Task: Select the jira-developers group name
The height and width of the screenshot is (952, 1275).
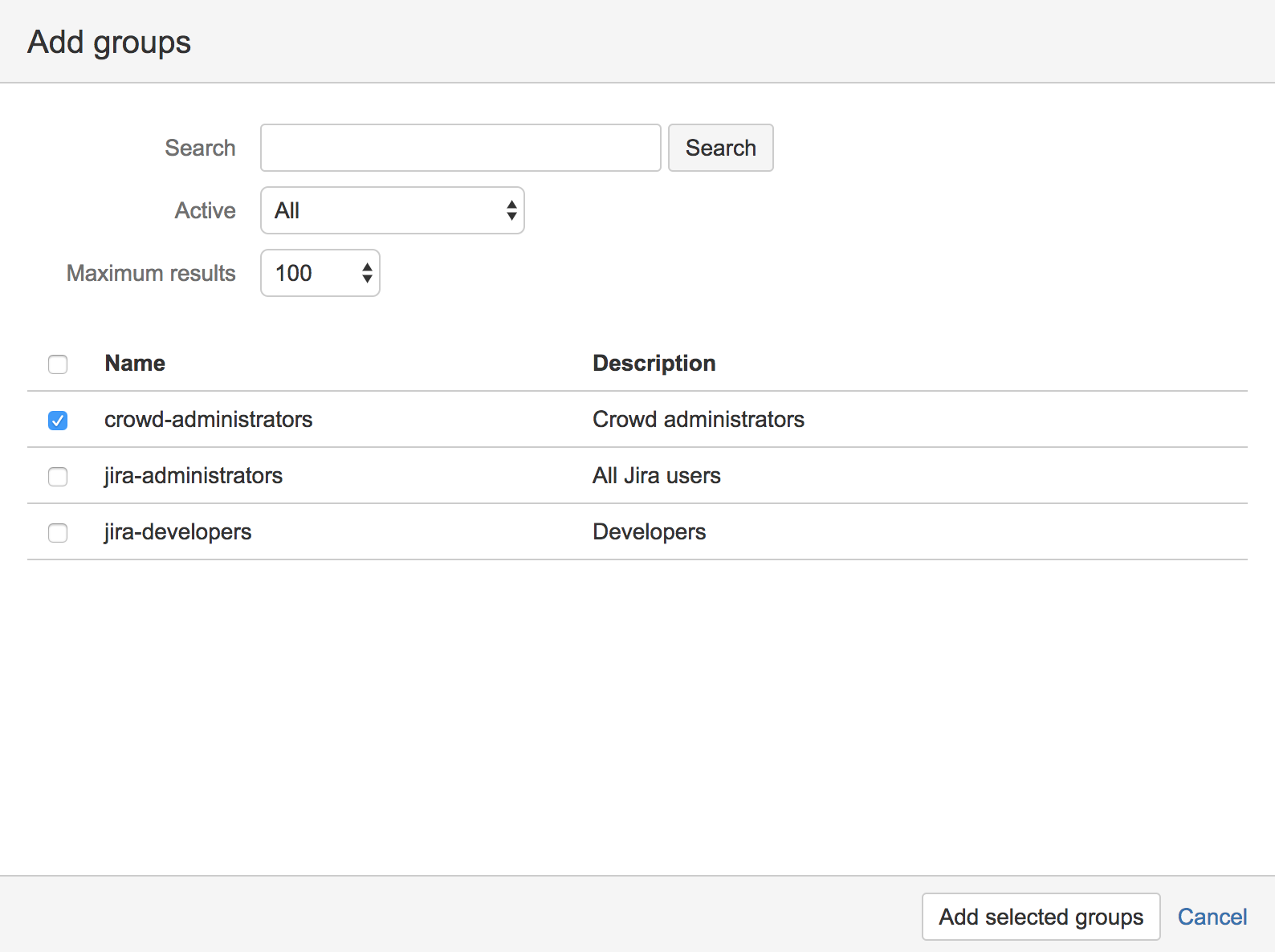Action: [x=177, y=532]
